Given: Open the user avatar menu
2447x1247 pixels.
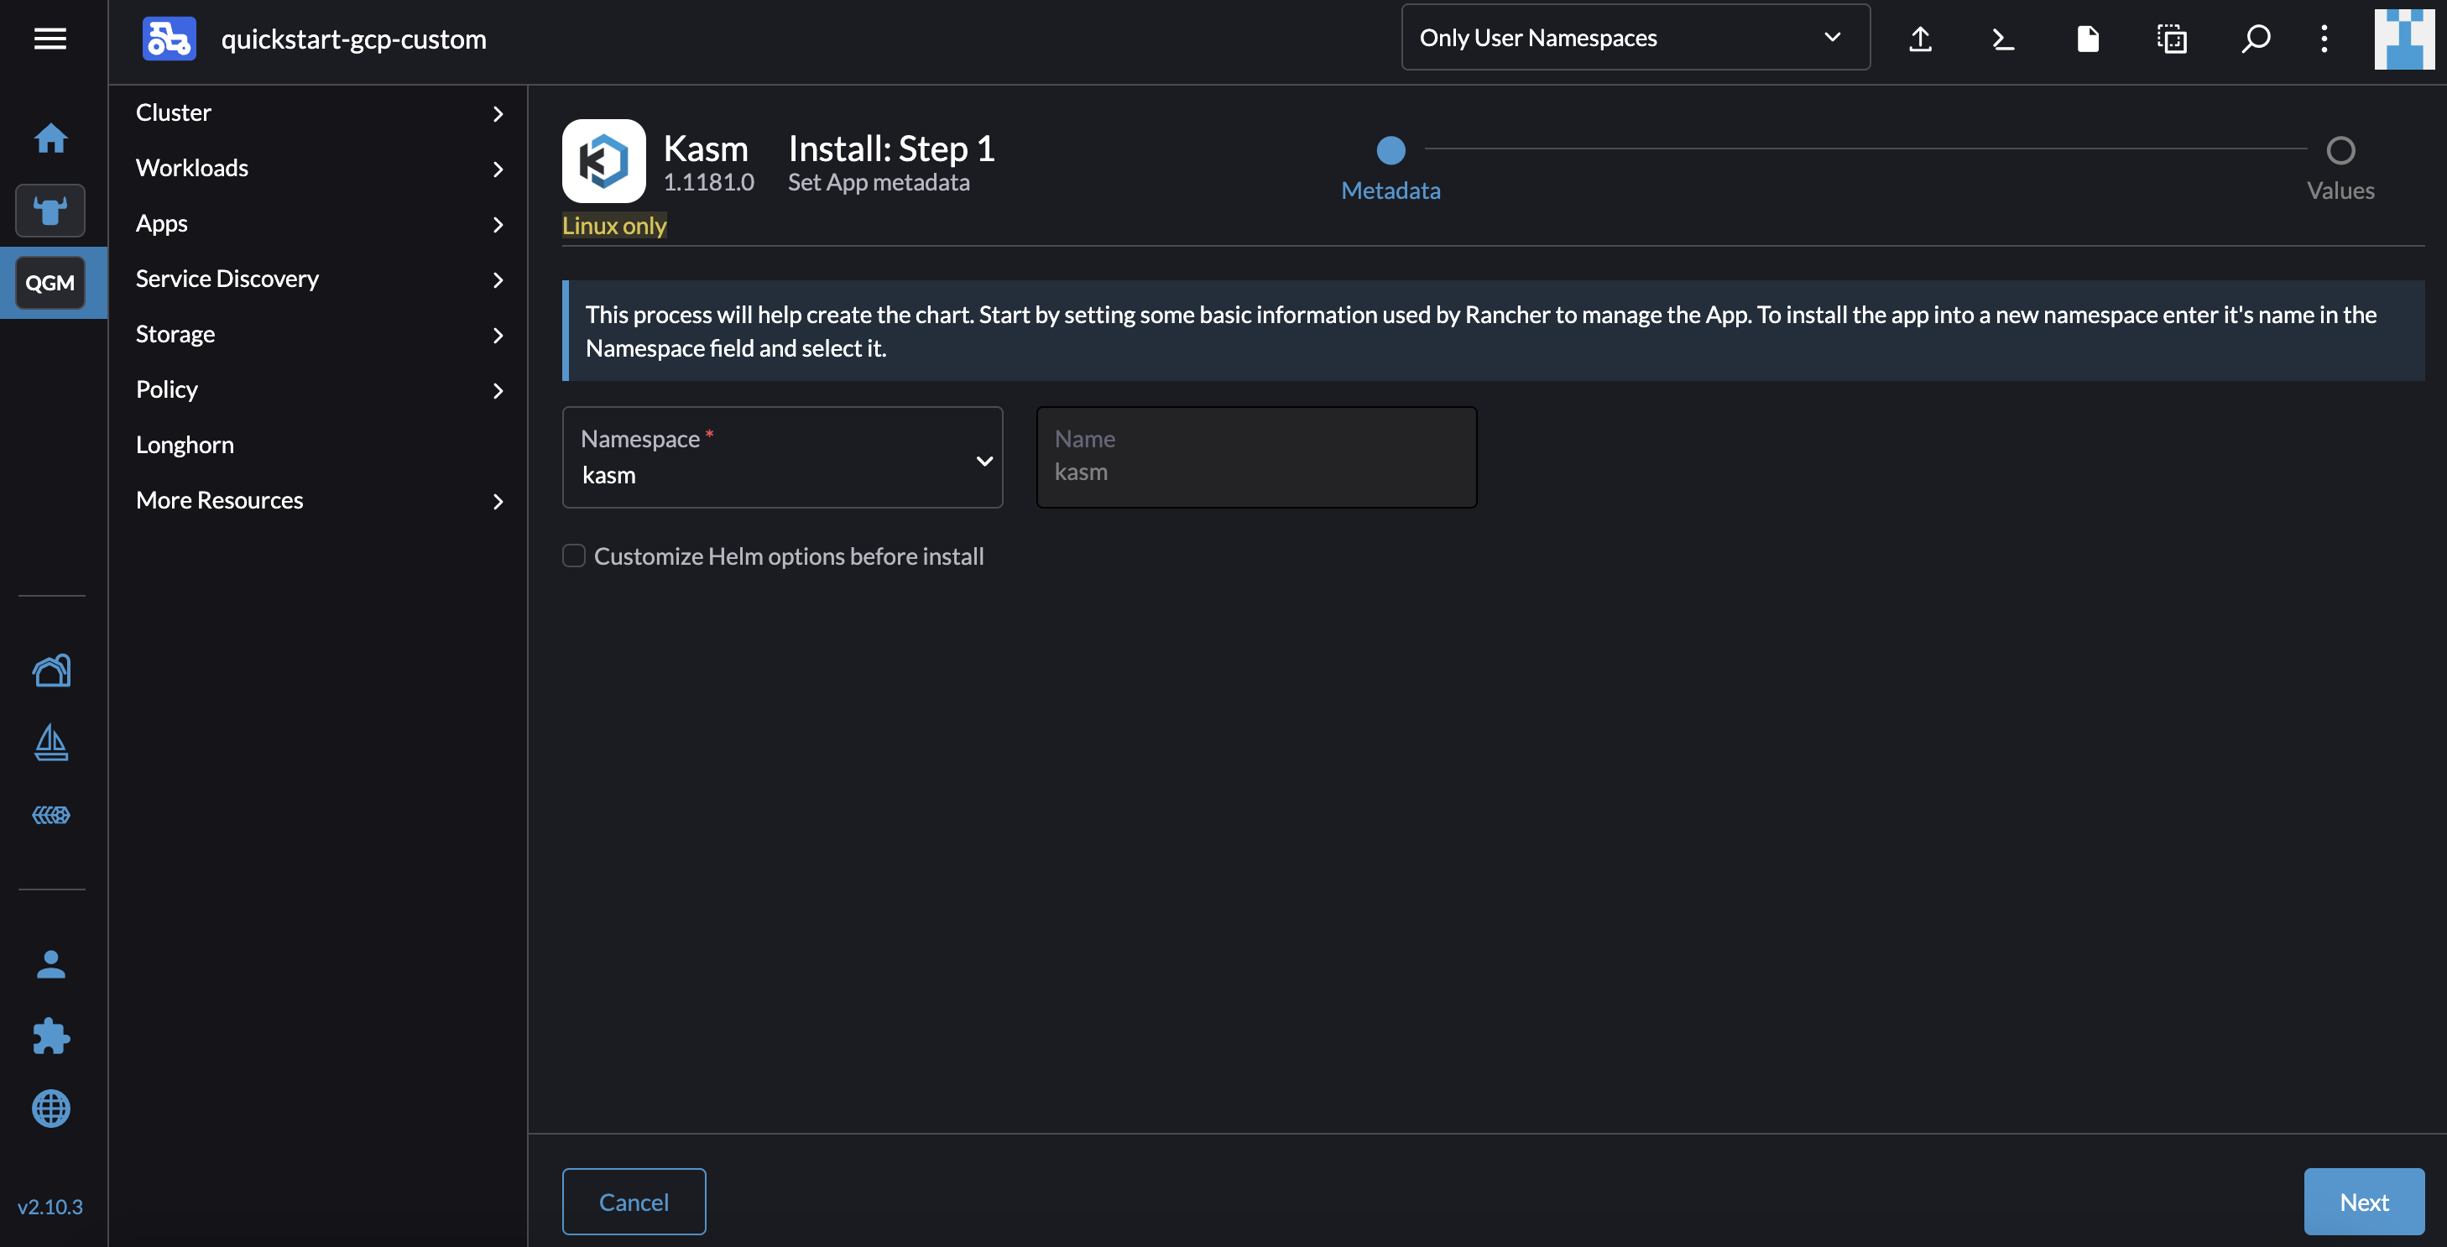Looking at the screenshot, I should (2404, 39).
